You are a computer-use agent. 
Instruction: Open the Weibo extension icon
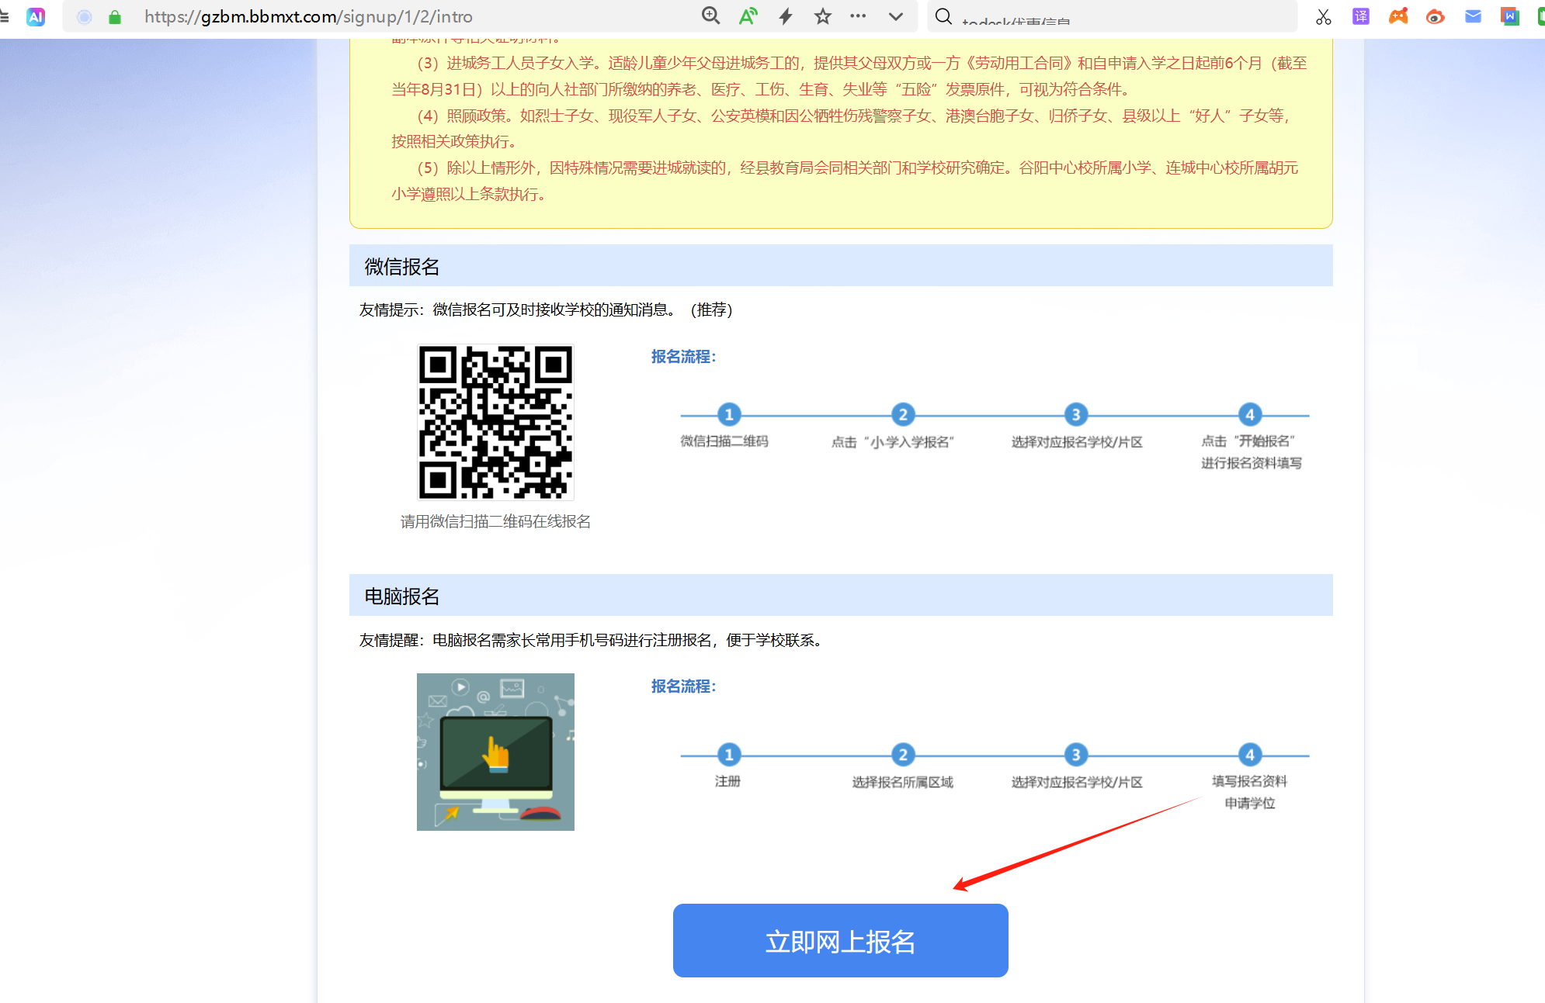point(1436,16)
